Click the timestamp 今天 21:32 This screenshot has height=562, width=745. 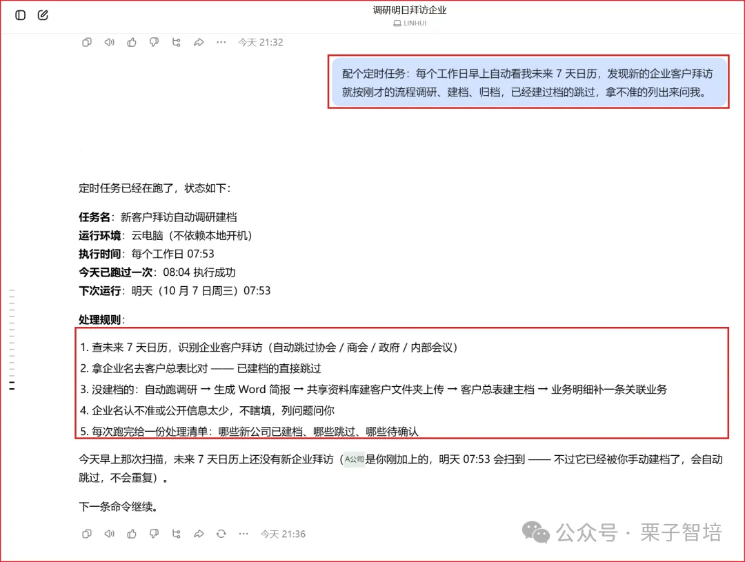pyautogui.click(x=260, y=42)
